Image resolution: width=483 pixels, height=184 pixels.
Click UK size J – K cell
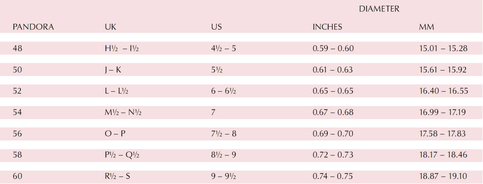pos(113,70)
